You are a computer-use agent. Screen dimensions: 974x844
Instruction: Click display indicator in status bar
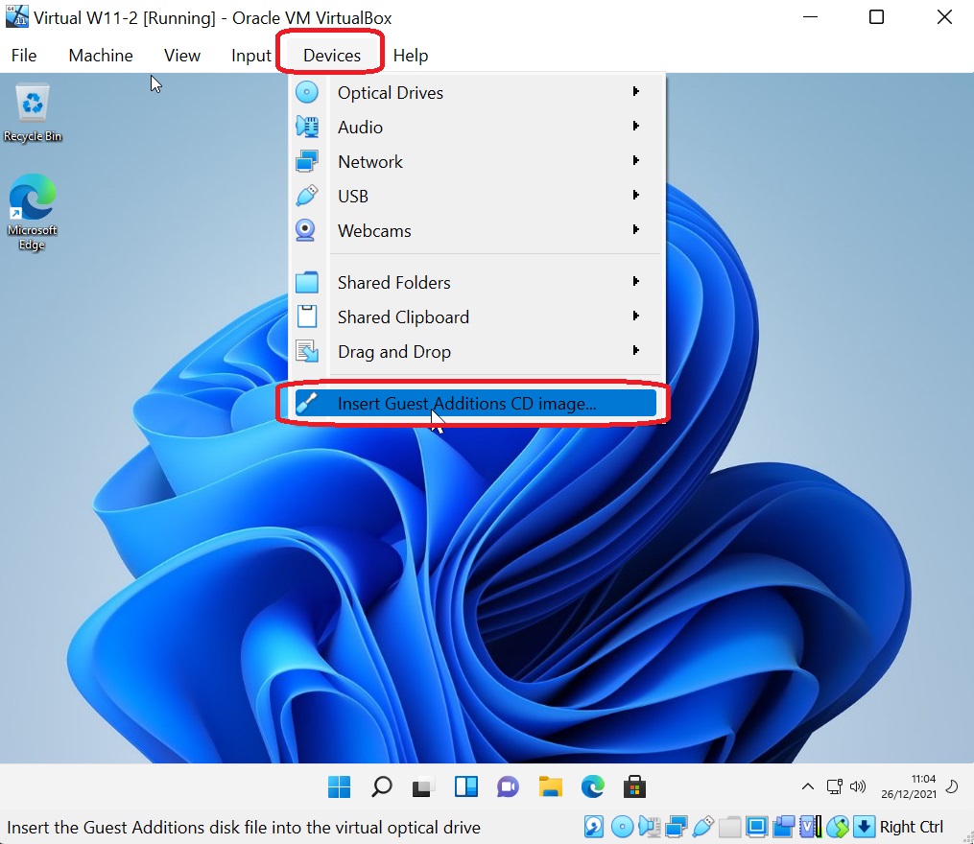point(756,827)
